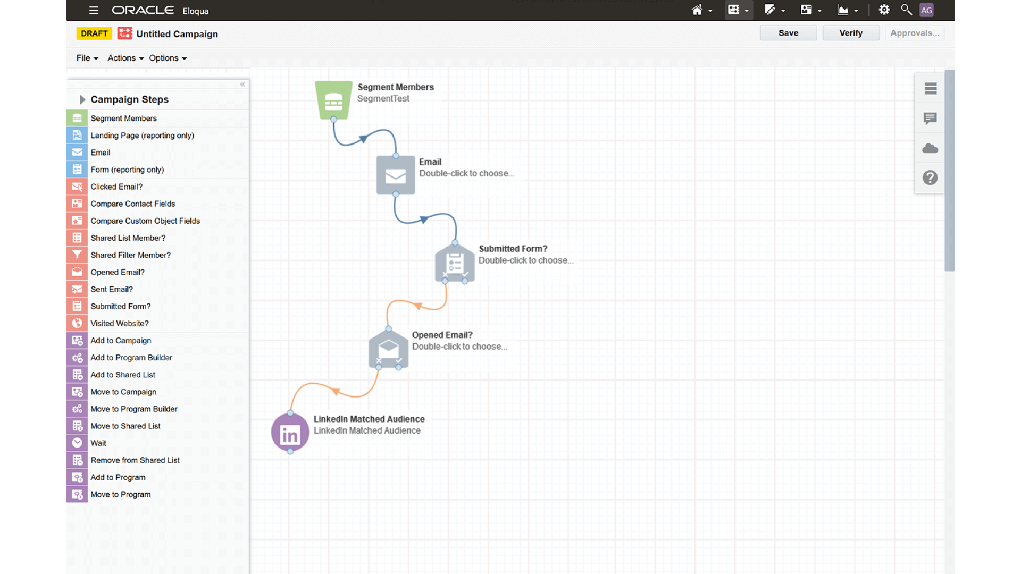Open the LinkedIn Matched Audience node
Viewport: 1021px width, 574px height.
pyautogui.click(x=290, y=432)
